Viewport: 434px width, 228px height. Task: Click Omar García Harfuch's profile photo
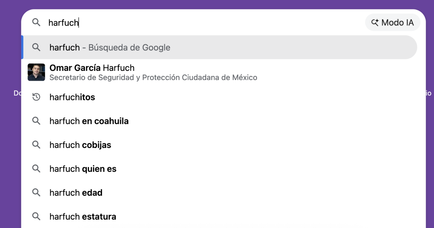36,72
